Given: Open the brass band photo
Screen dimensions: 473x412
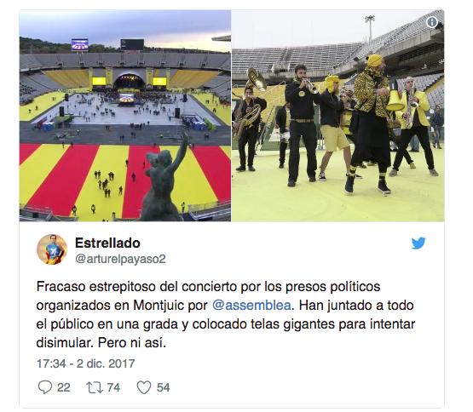Looking at the screenshot, I should [337, 116].
